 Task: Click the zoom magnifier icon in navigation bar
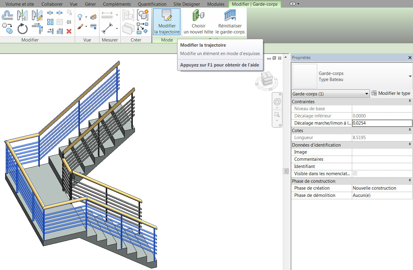[277, 114]
